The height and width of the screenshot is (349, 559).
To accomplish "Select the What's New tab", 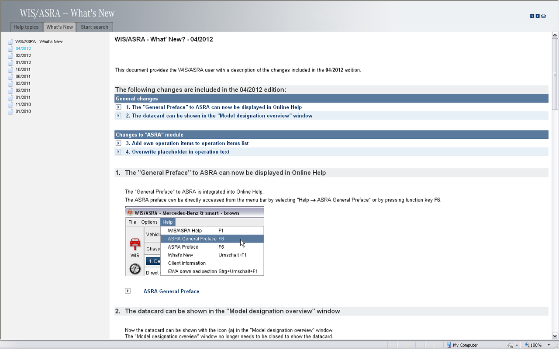I will point(60,27).
